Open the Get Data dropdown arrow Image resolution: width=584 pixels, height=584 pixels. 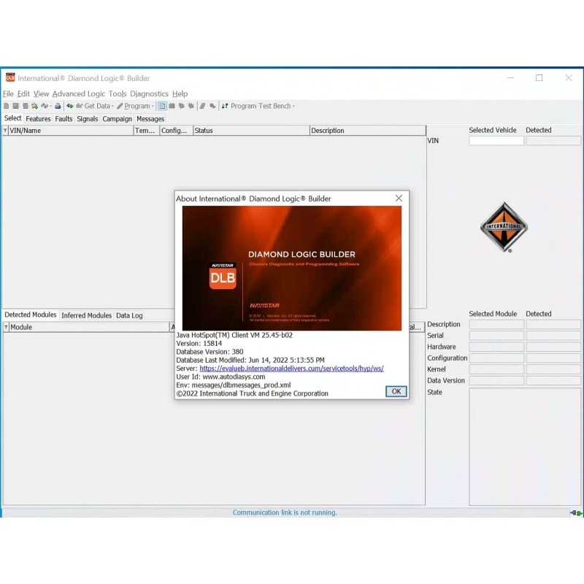coord(114,105)
